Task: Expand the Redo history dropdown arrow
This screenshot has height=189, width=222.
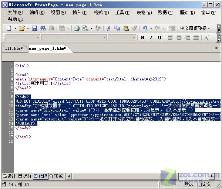Action: (164, 28)
